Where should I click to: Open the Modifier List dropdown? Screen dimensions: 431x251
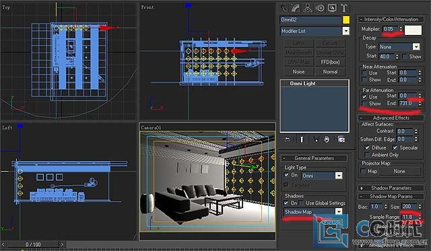pyautogui.click(x=314, y=31)
